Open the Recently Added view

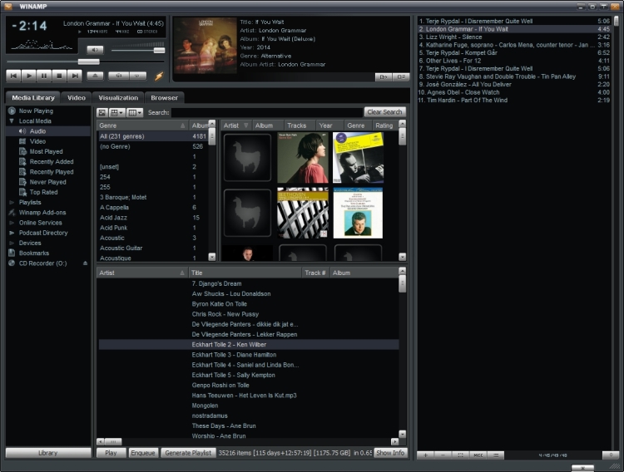(52, 161)
